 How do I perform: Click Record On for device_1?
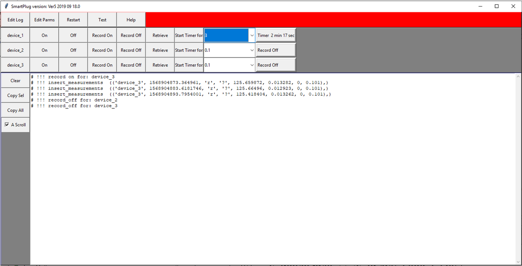(x=102, y=36)
